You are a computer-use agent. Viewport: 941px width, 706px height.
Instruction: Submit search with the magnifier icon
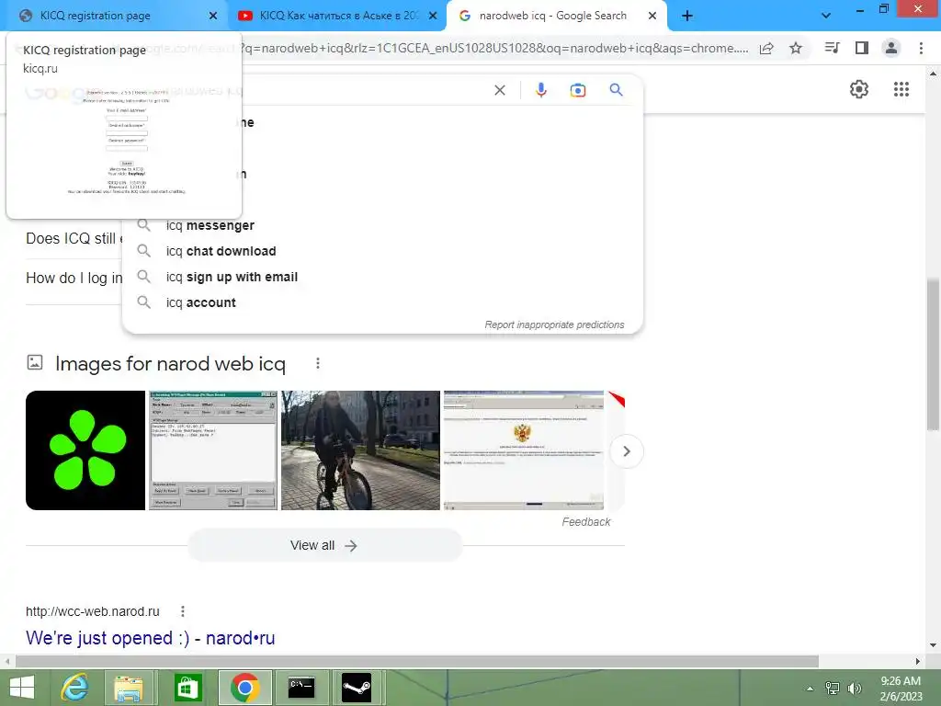[616, 90]
